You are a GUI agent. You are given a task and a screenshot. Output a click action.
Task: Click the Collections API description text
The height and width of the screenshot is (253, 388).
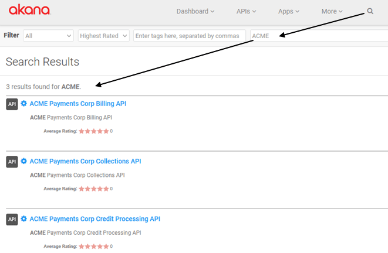pos(77,175)
